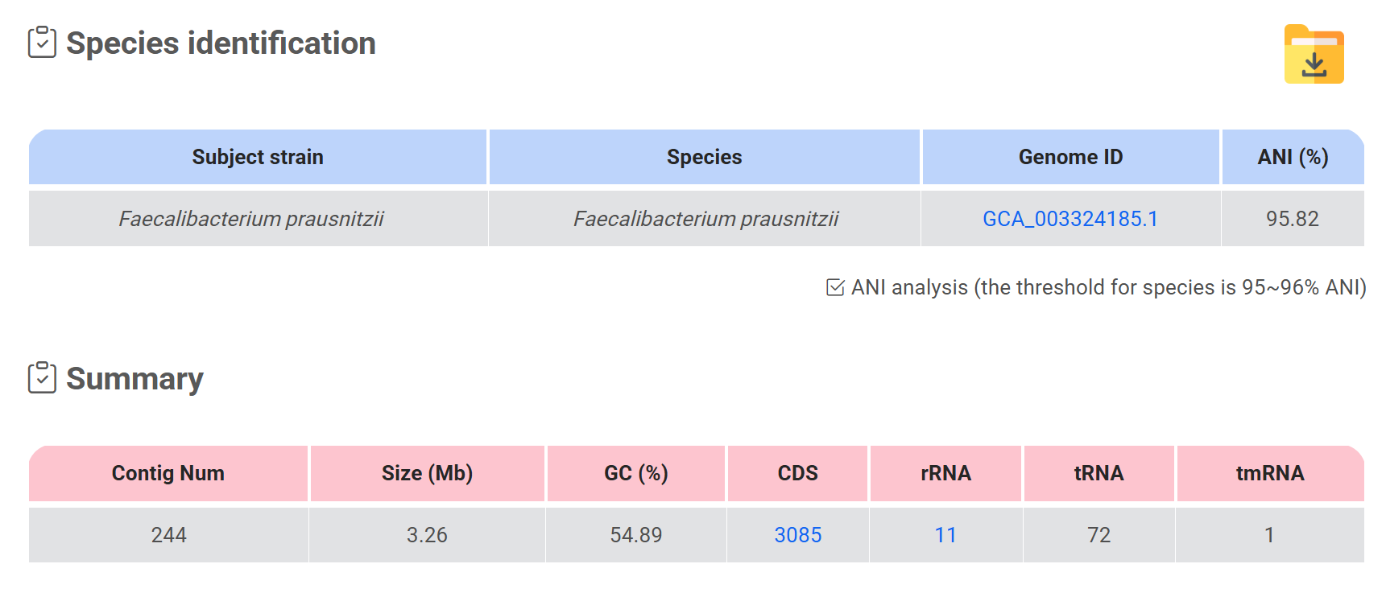This screenshot has width=1386, height=597.
Task: Open the rRNA count link 11
Action: coord(945,535)
